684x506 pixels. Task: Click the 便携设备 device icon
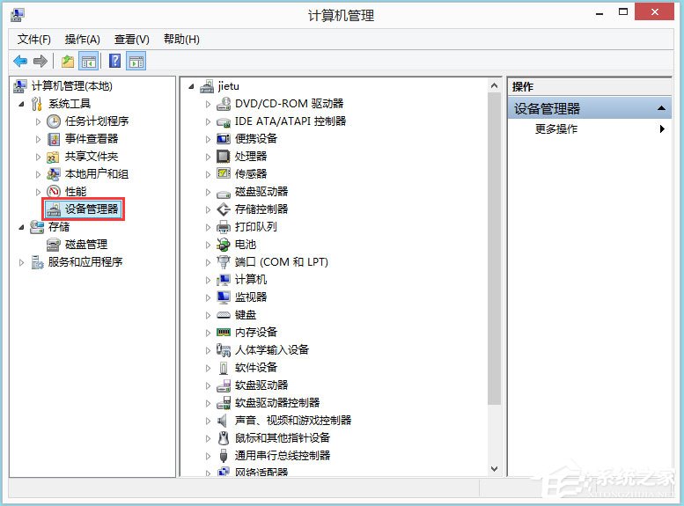coord(224,139)
